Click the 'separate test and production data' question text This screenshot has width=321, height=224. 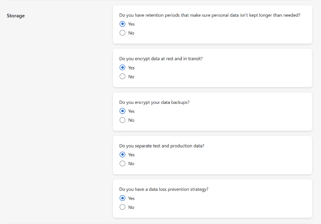point(162,146)
